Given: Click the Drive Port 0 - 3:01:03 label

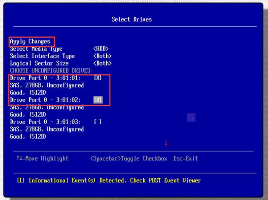Looking at the screenshot, I should click(x=45, y=122).
